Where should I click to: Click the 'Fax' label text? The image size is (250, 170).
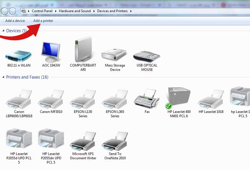[147, 112]
